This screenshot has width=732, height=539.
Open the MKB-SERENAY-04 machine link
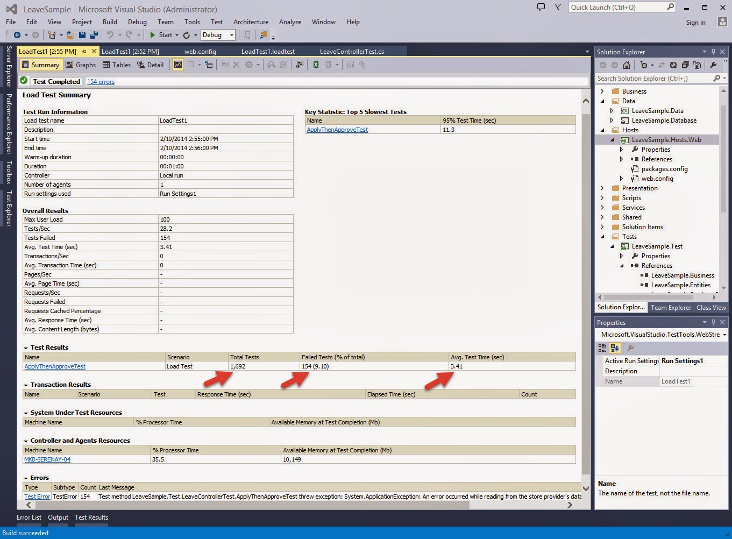(47, 459)
